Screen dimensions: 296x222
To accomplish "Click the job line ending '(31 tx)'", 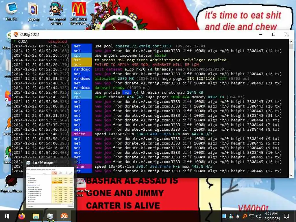I will (188, 116).
